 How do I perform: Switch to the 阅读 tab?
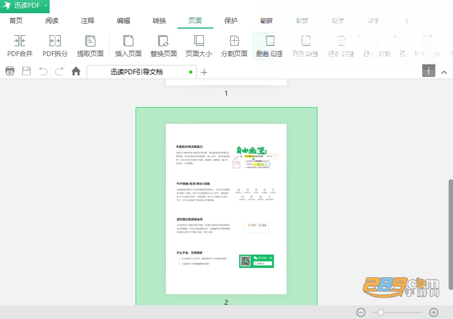[x=52, y=21]
